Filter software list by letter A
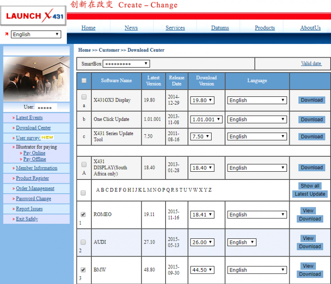Image resolution: width=331 pixels, height=284 pixels. 98,190
